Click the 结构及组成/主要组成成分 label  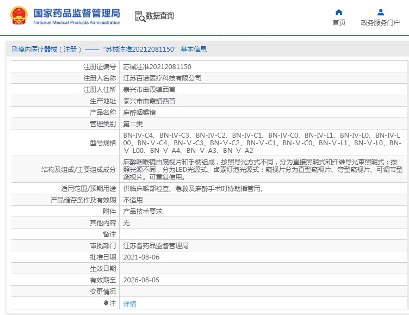point(78,170)
